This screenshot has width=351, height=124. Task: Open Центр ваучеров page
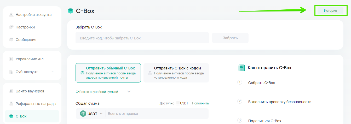pos(30,91)
